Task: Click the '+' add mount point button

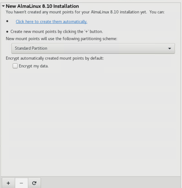Action: tap(8, 183)
